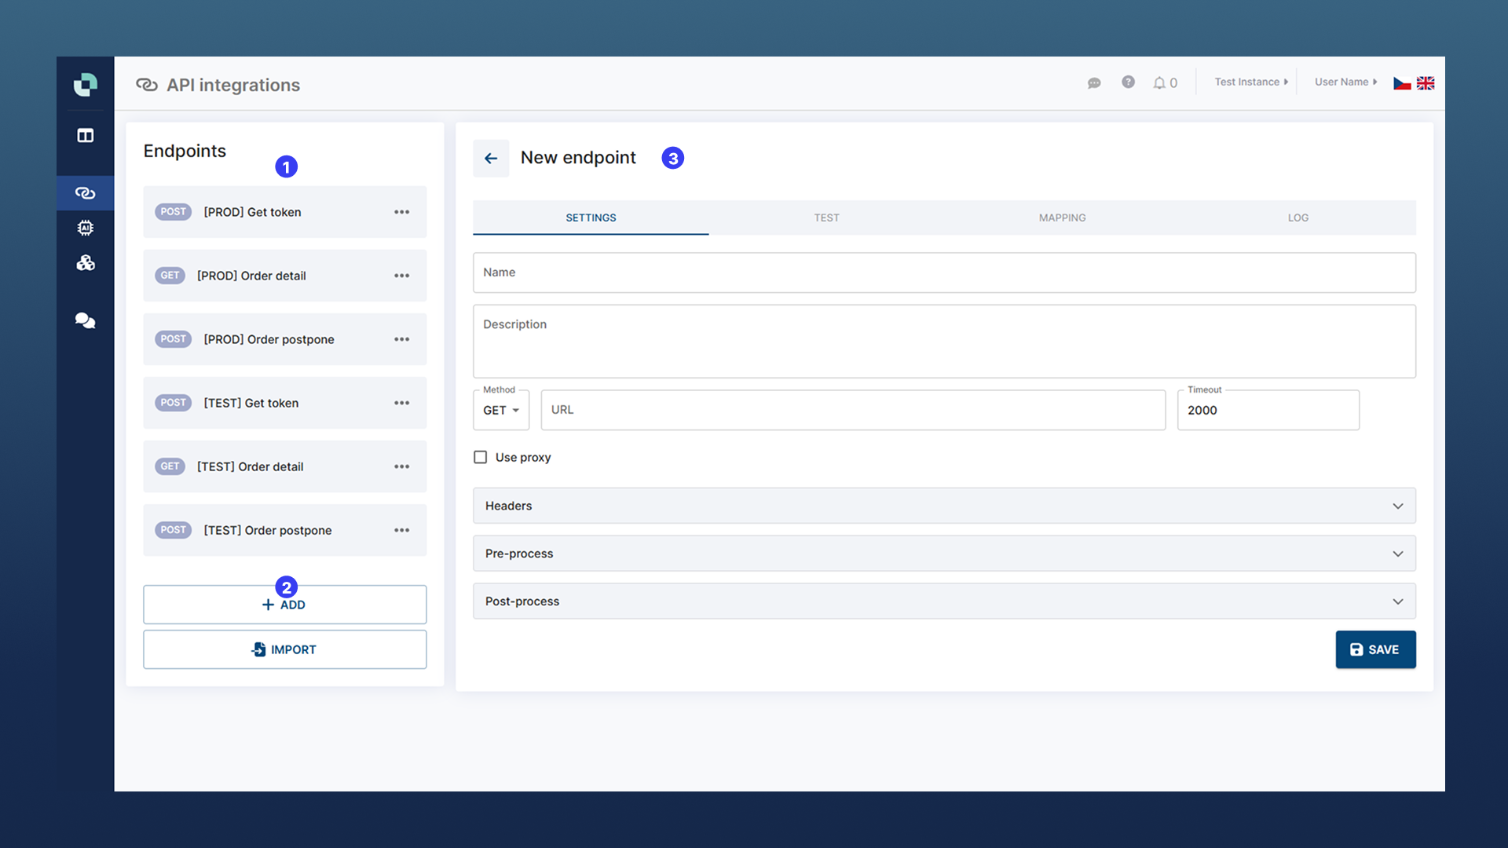Switch to the MAPPING tab

[1062, 217]
